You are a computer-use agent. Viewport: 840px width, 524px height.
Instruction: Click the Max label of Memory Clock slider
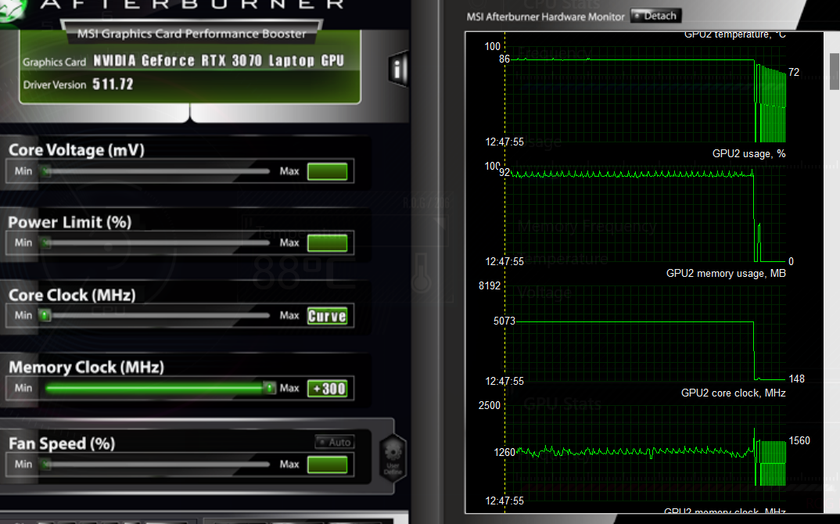click(289, 388)
